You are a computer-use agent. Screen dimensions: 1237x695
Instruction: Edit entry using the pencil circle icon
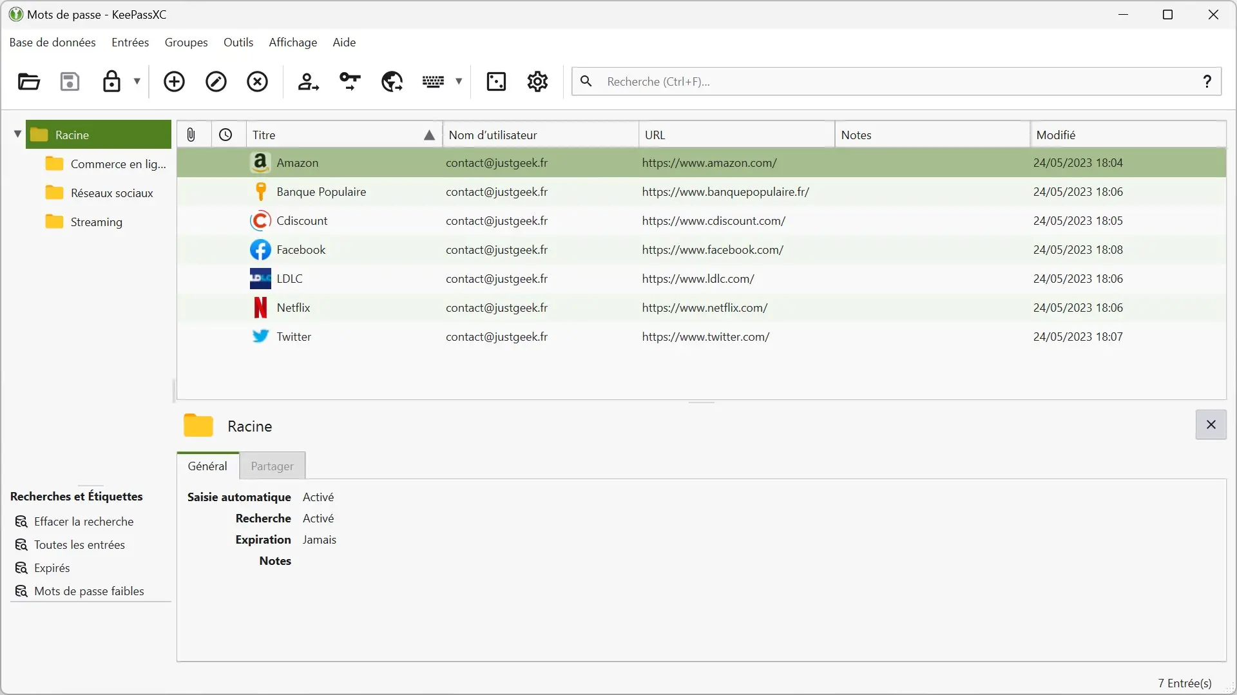(x=216, y=82)
